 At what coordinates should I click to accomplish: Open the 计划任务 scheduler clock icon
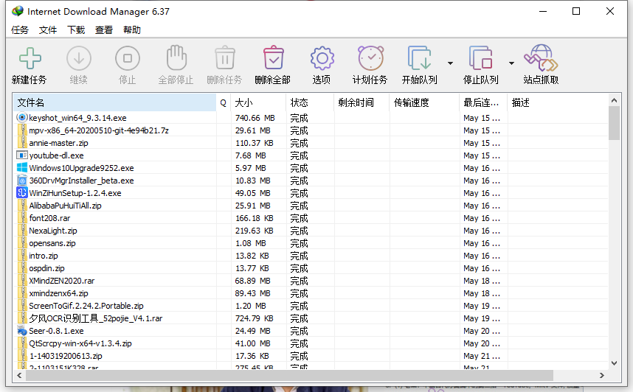pyautogui.click(x=370, y=58)
